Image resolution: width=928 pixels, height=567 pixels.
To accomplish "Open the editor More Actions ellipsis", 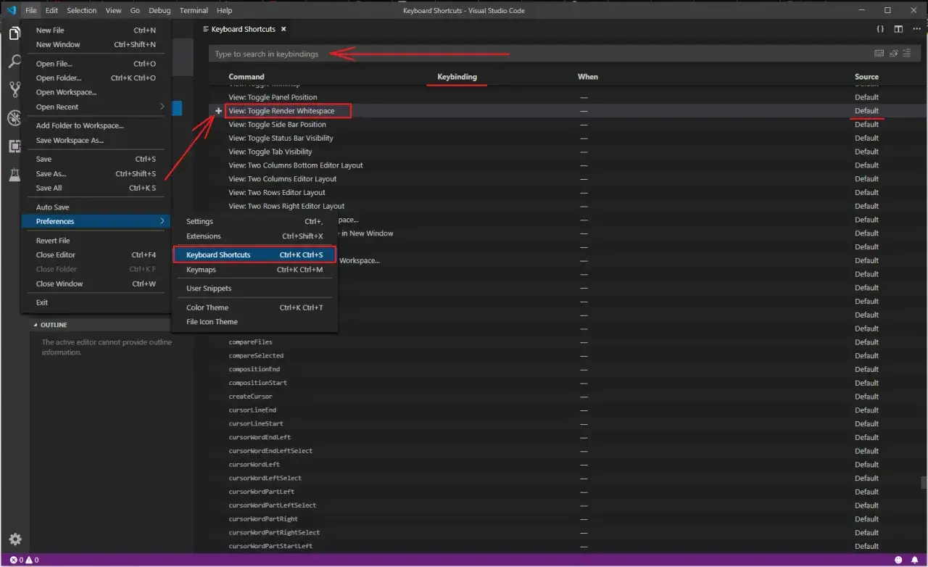I will point(916,29).
